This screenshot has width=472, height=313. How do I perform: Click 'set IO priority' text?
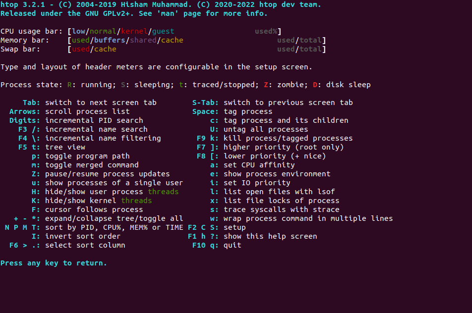(257, 183)
